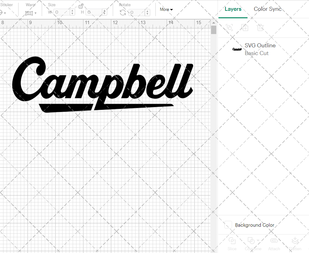
Task: Click the Attach icon
Action: [x=274, y=241]
